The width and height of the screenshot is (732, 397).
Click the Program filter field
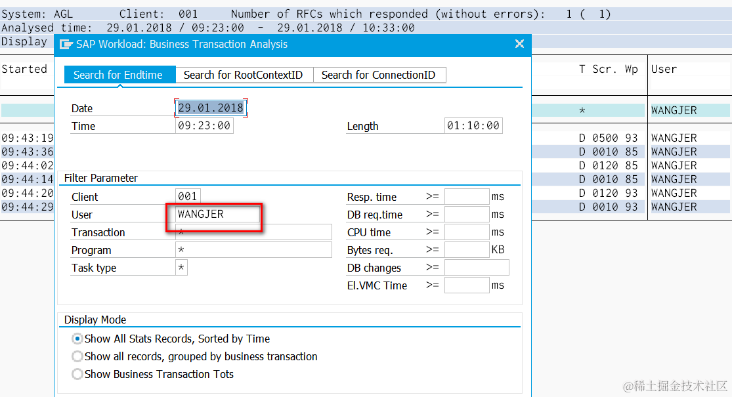253,249
